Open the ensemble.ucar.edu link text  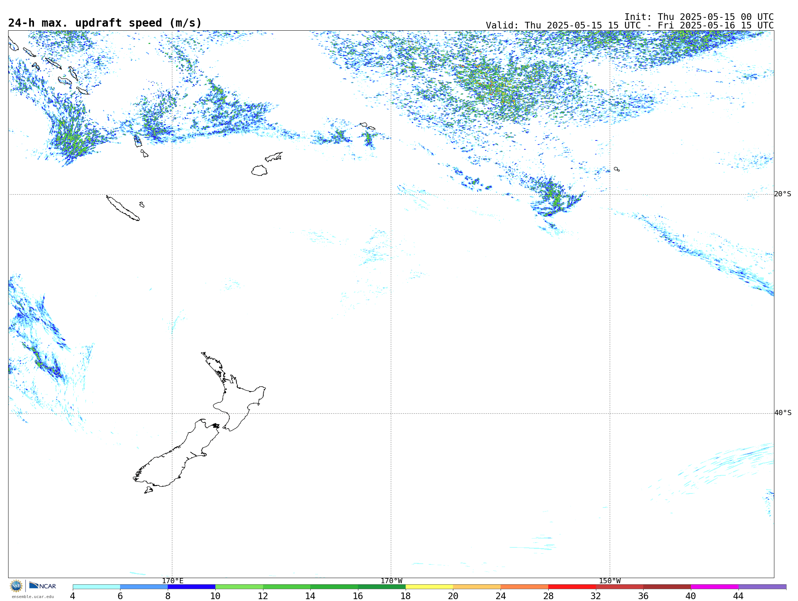[33, 597]
